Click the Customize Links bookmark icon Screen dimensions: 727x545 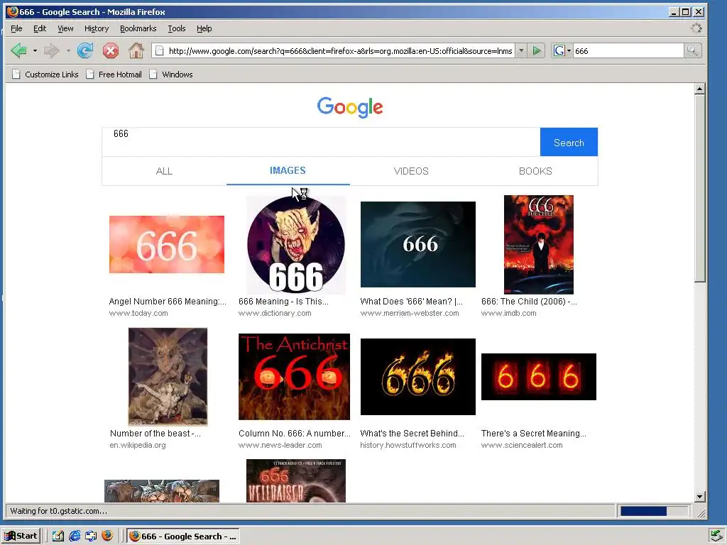[x=16, y=74]
